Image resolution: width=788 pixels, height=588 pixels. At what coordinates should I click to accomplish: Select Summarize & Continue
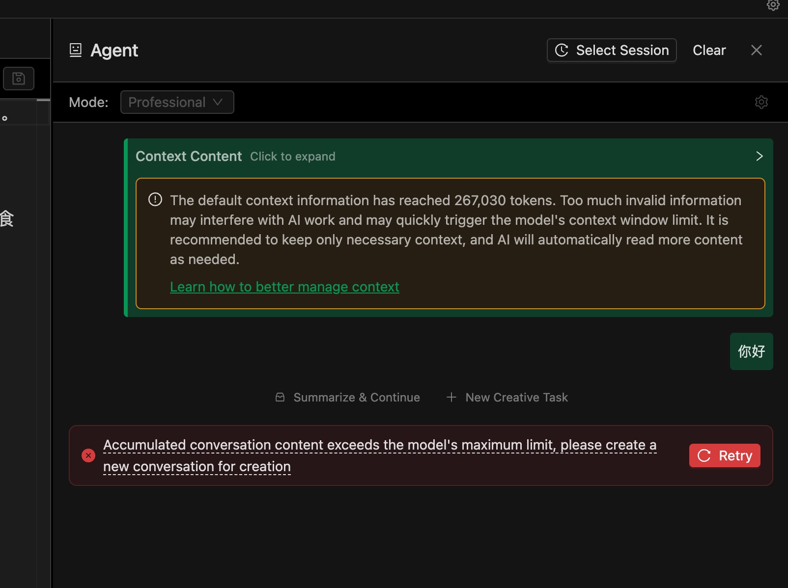click(356, 397)
